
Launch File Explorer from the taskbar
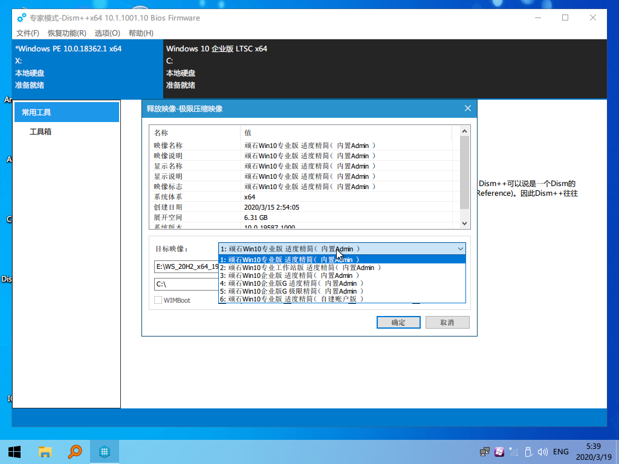[45, 452]
